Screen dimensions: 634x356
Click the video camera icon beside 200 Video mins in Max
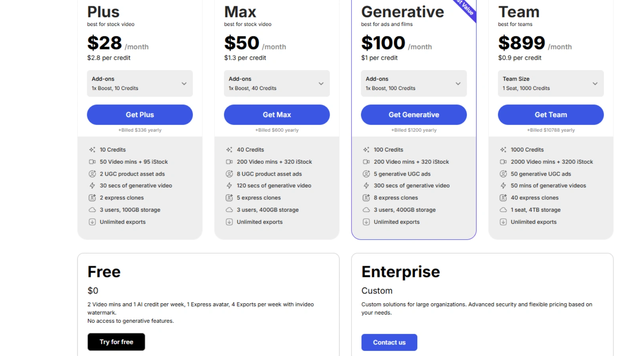[229, 162]
